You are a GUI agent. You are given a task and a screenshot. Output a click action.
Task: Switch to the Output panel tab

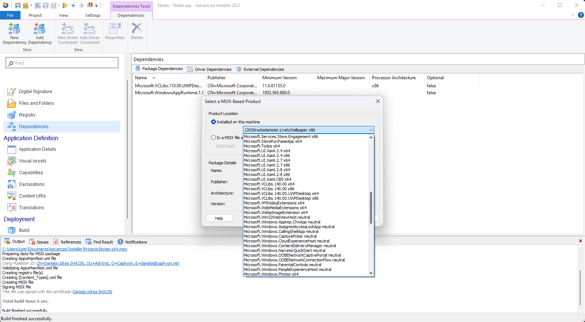(15, 241)
